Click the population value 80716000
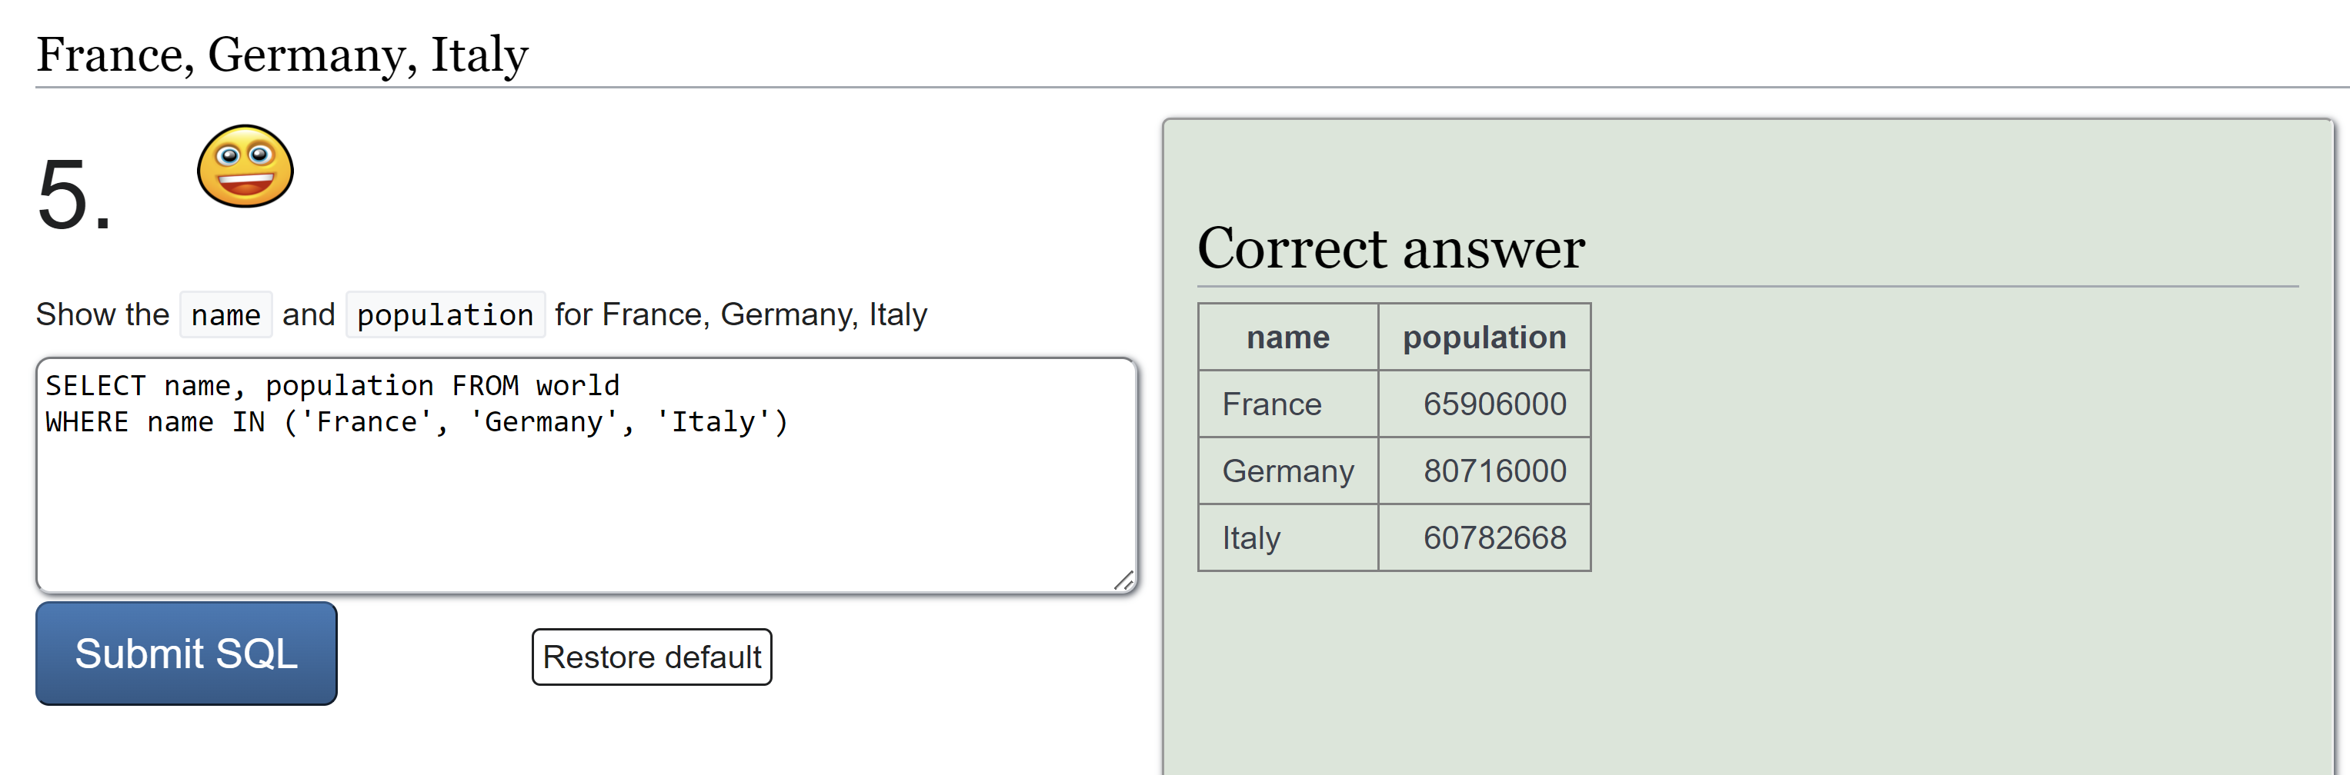The image size is (2350, 775). coord(1494,471)
